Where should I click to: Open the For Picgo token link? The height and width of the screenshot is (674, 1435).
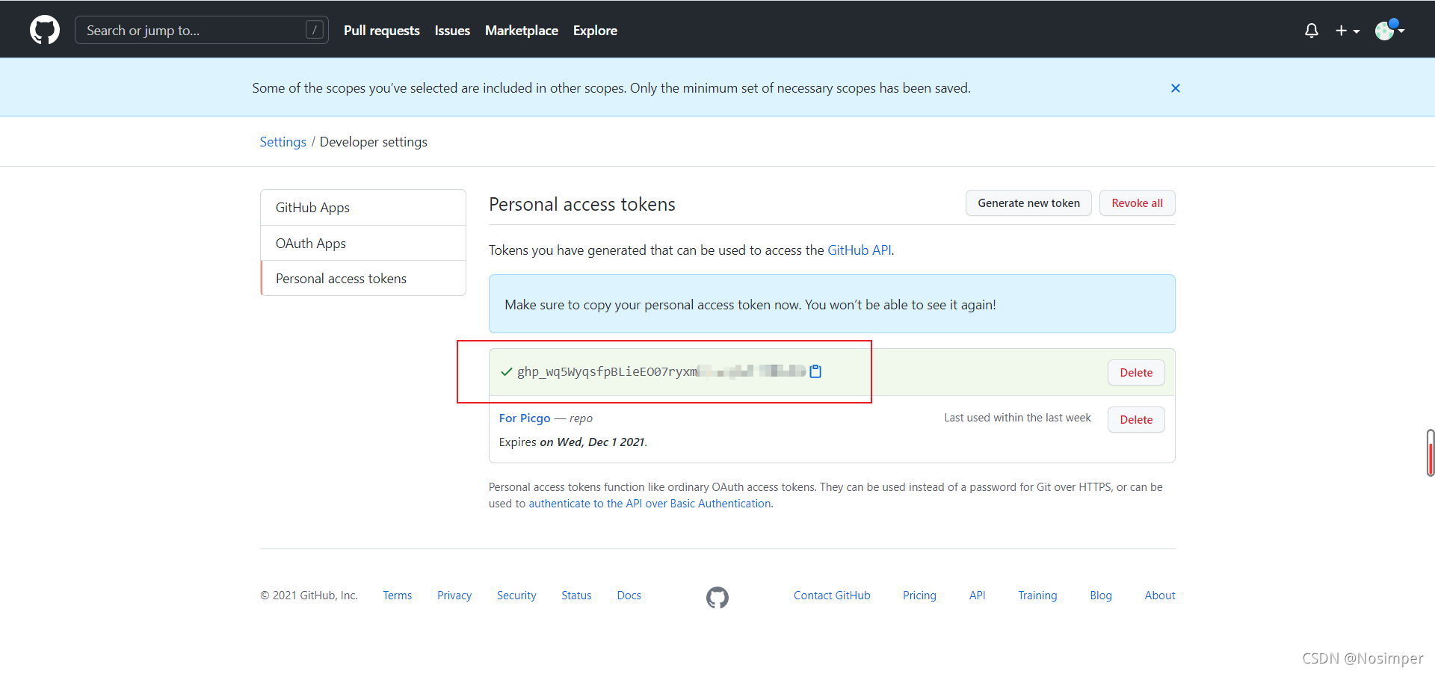tap(525, 418)
